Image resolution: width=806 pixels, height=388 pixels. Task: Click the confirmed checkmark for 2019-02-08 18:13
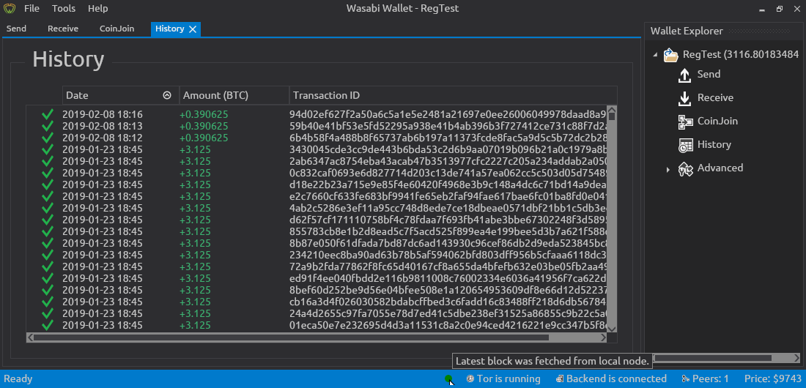click(x=48, y=126)
